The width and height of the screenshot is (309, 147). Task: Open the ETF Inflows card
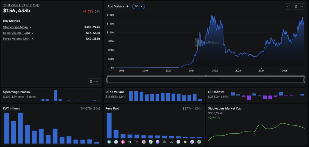pos(256,96)
